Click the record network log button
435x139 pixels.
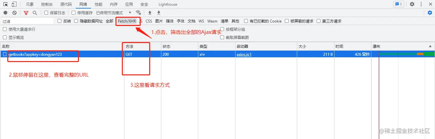(x=5, y=13)
